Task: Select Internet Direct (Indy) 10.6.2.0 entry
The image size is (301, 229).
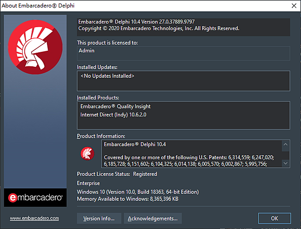Action: coord(113,114)
